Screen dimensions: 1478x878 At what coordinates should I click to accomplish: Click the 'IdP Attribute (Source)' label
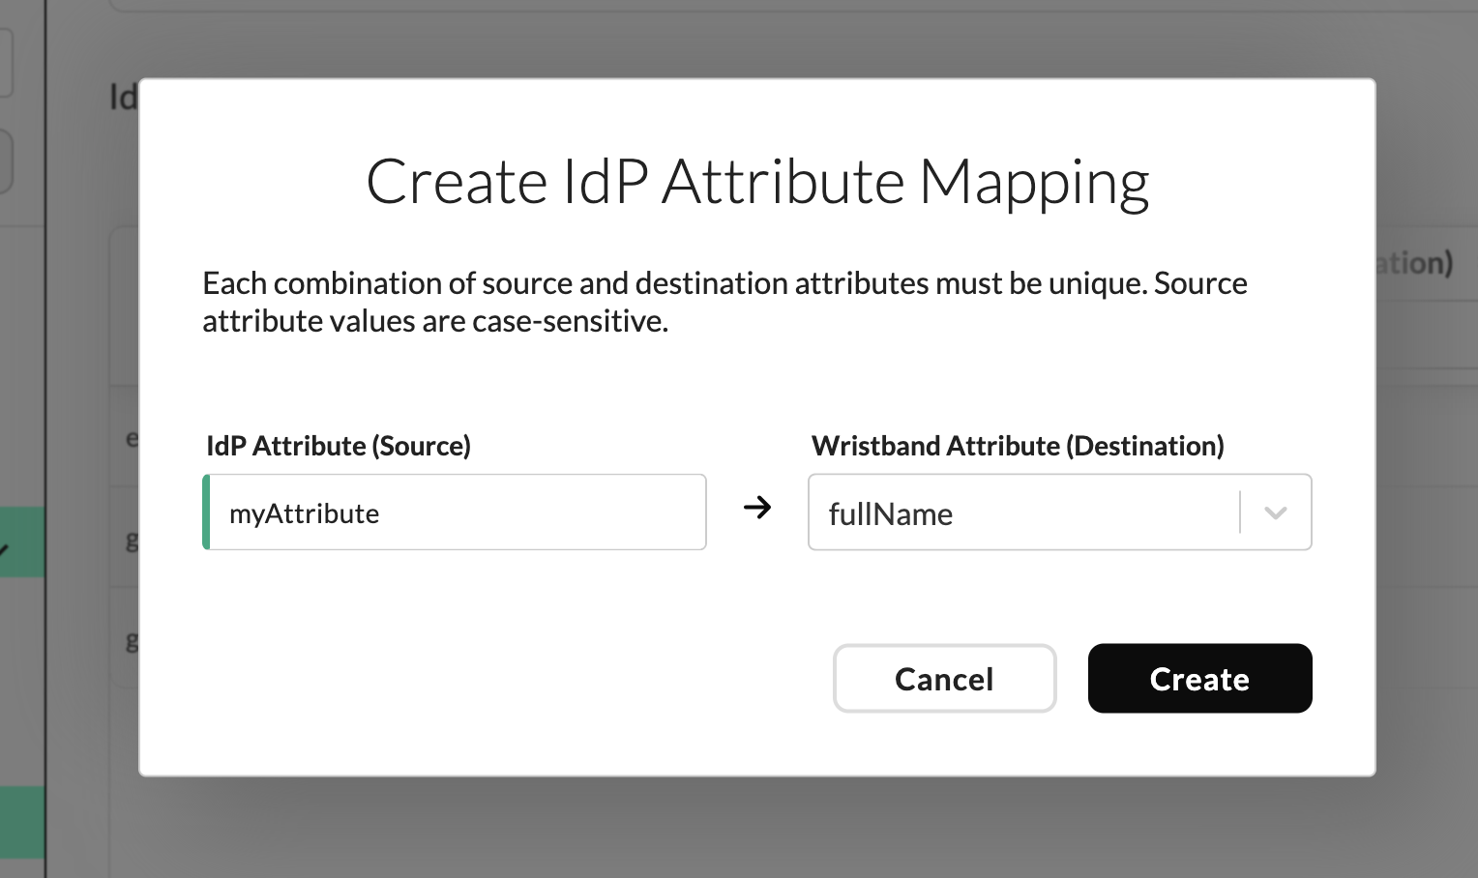point(339,446)
